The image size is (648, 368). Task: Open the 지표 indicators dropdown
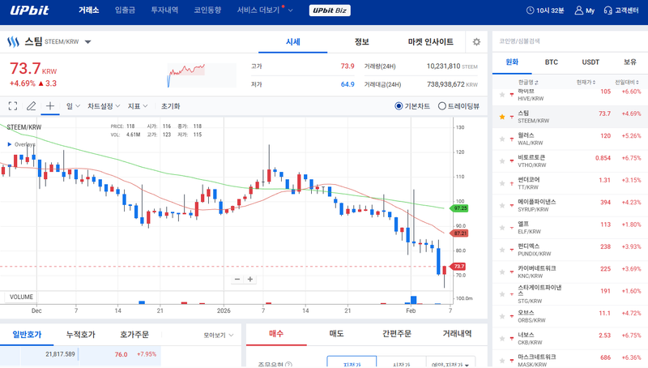[x=138, y=106]
